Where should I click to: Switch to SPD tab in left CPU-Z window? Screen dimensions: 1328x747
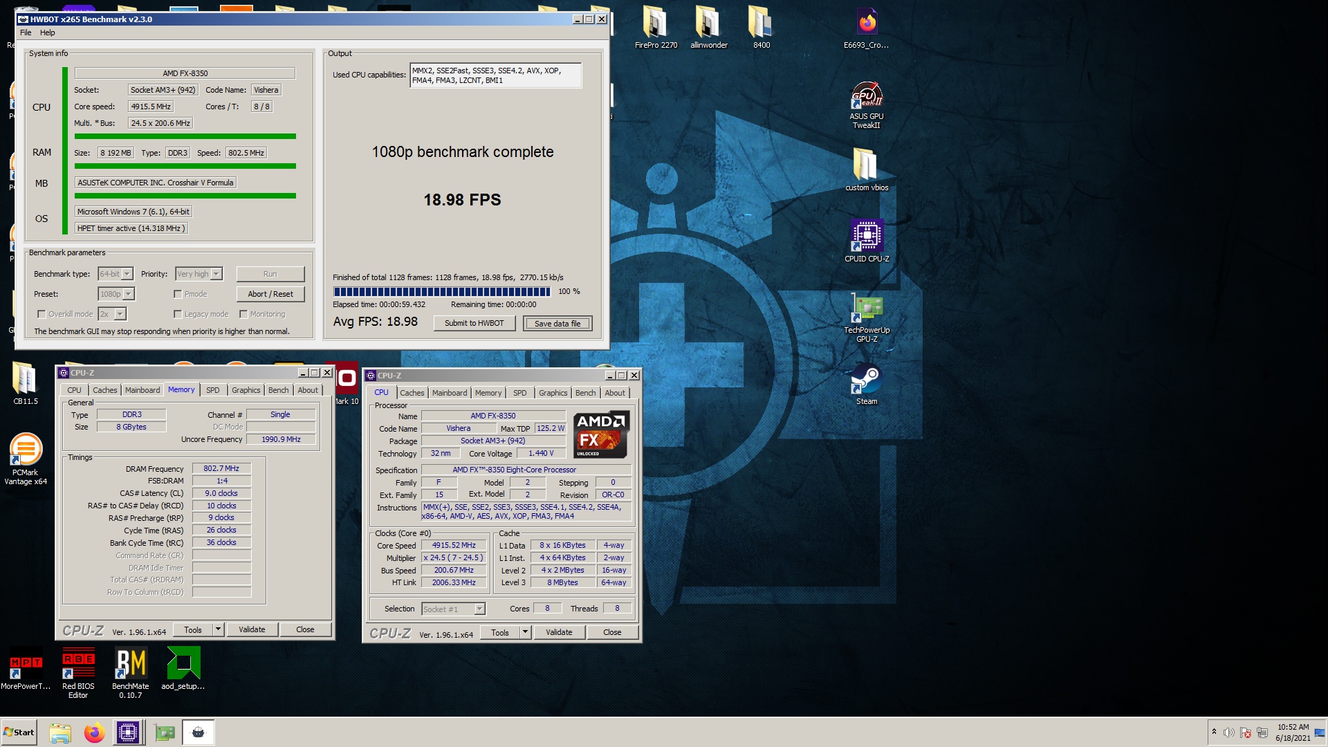coord(213,390)
